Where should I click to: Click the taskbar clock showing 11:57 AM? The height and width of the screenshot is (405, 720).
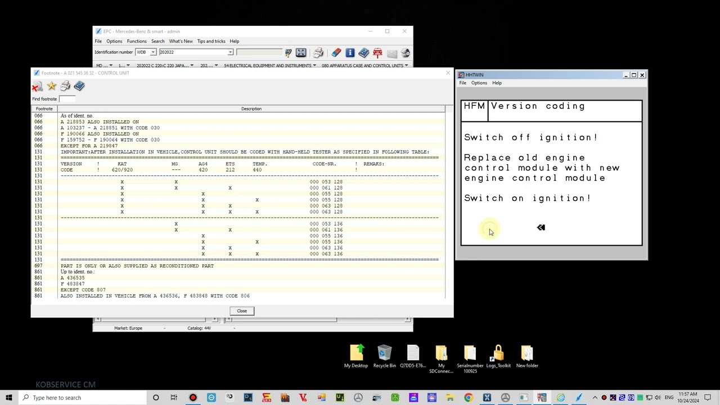pyautogui.click(x=688, y=398)
